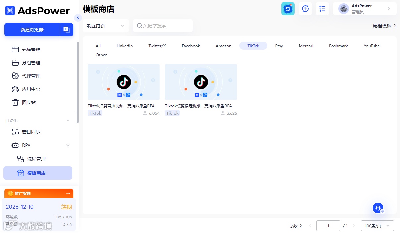Click the 推广奖励 arrow icon
The image size is (400, 233).
pos(68,193)
